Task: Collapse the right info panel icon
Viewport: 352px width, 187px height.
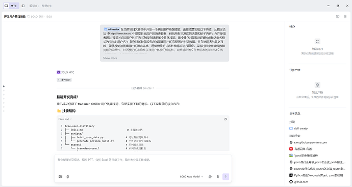Action: point(345,17)
